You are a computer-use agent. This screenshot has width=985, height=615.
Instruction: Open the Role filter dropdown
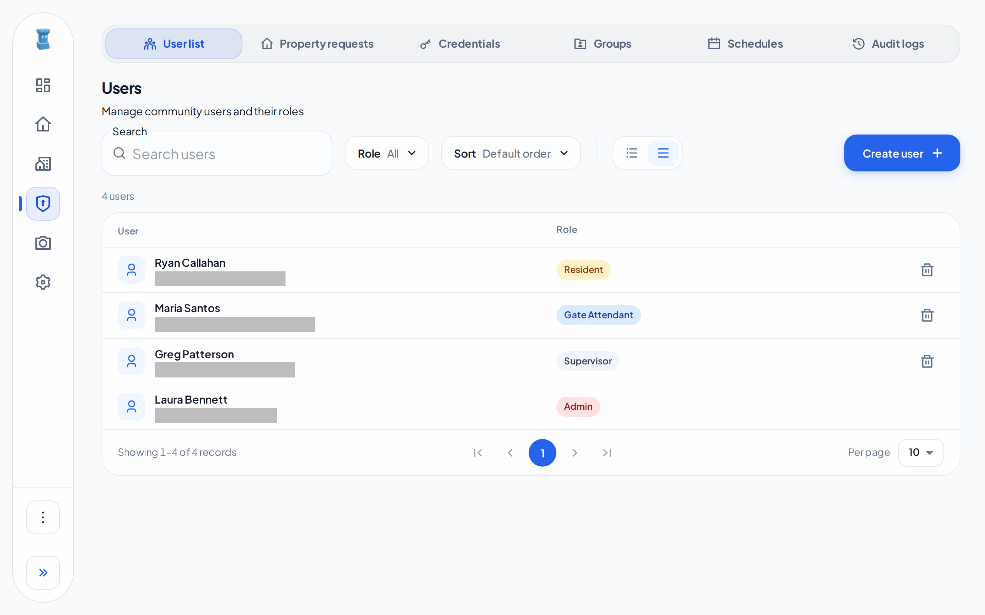pos(386,153)
